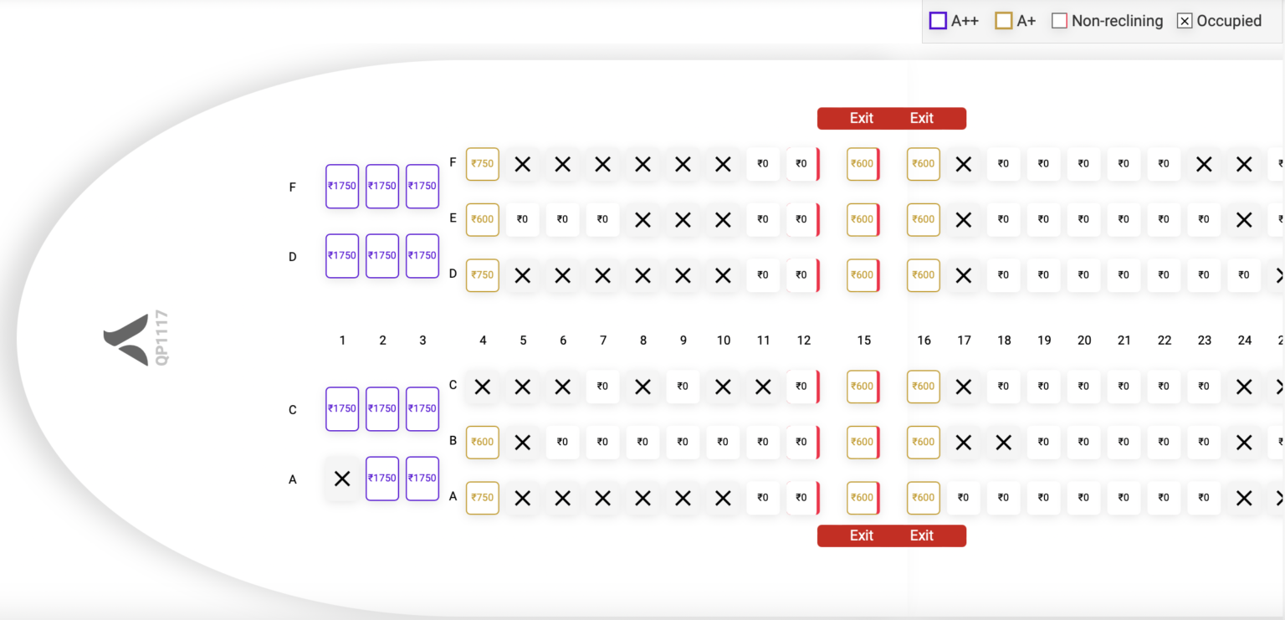Select exit row seat 15D for ₹600
Viewport: 1285px width, 620px height.
[863, 274]
